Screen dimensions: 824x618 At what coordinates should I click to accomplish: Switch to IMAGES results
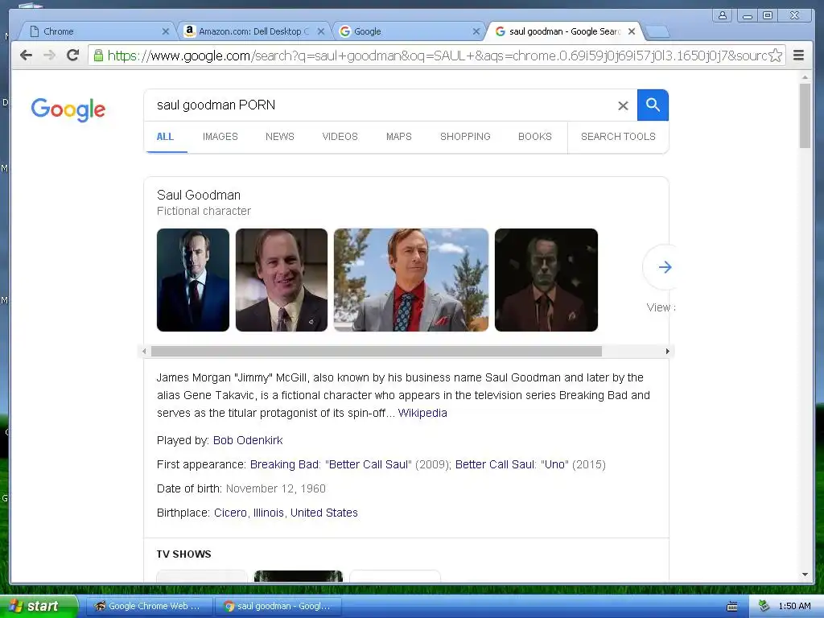pyautogui.click(x=220, y=137)
